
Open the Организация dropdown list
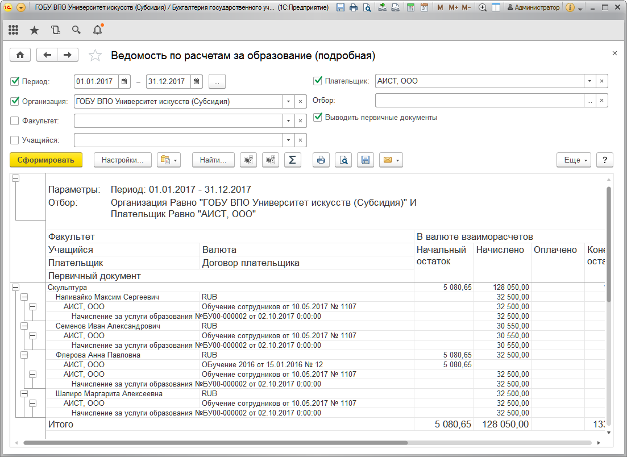288,102
